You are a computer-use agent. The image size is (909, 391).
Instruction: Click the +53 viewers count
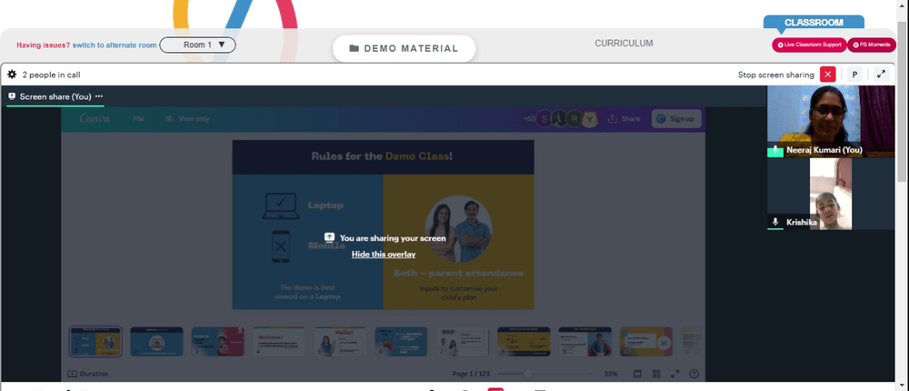[529, 119]
